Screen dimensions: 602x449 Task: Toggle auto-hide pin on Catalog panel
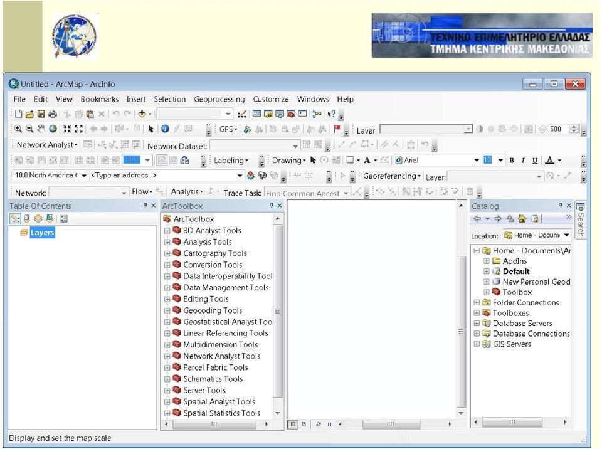[x=561, y=206]
